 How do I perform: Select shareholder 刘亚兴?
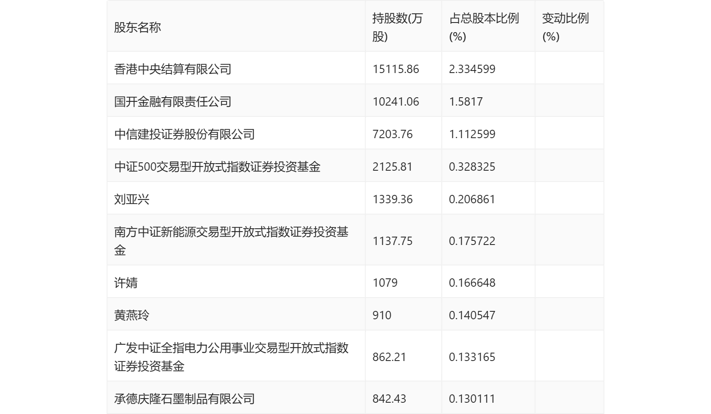pos(132,199)
